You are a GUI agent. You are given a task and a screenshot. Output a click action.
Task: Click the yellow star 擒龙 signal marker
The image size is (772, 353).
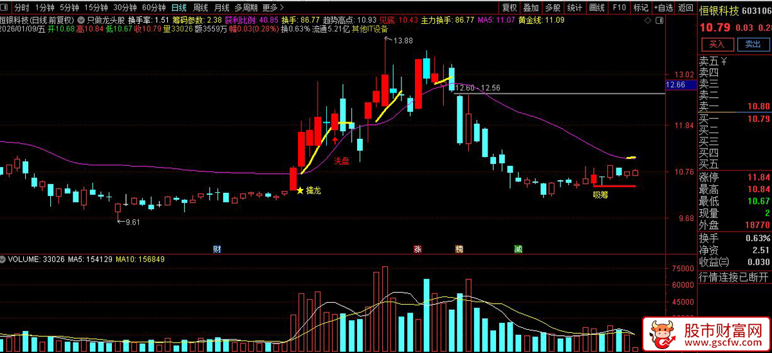pyautogui.click(x=299, y=190)
